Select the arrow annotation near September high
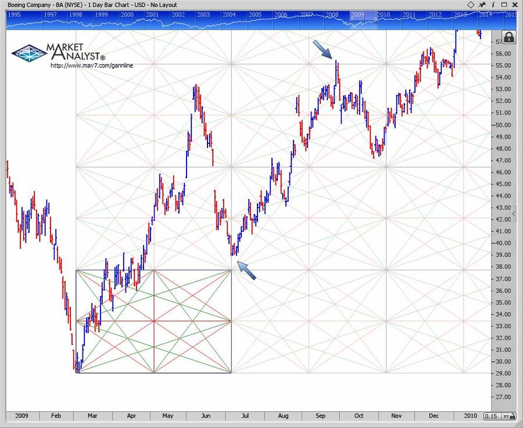This screenshot has width=523, height=428. point(323,50)
